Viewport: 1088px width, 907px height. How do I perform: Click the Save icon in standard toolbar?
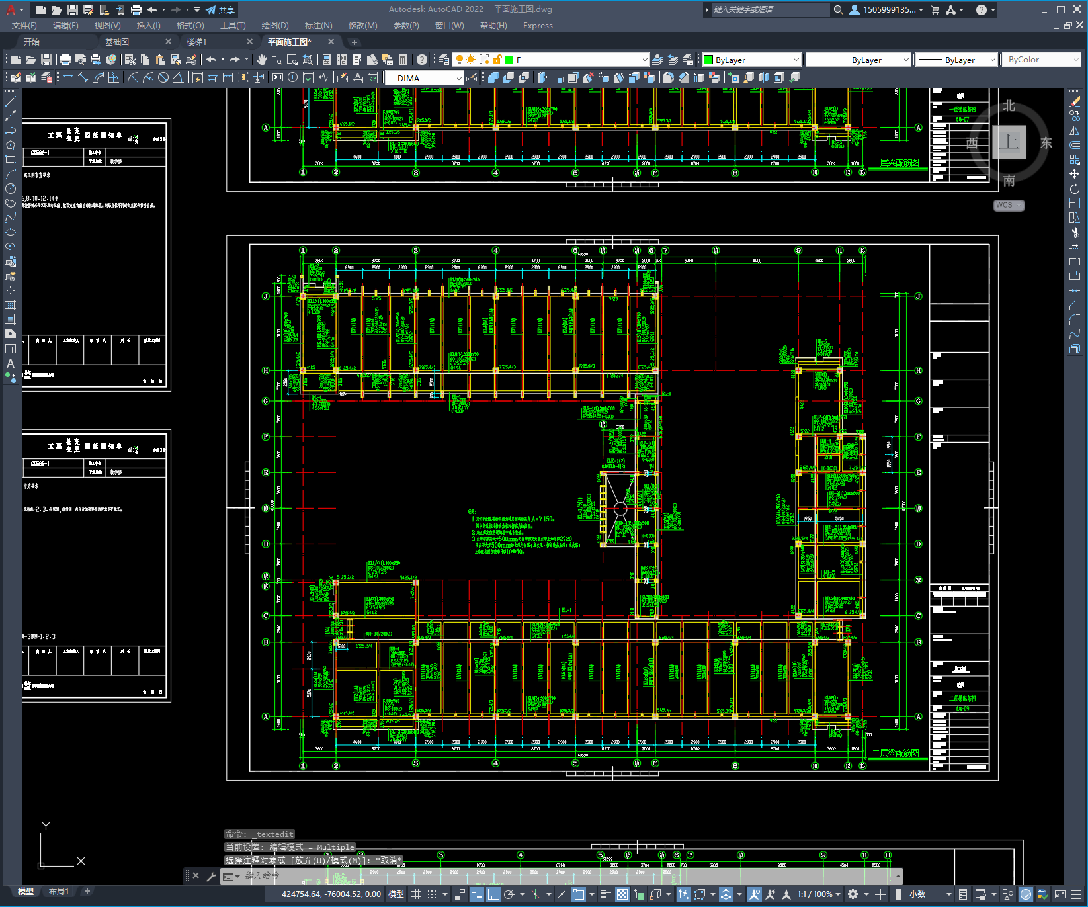tap(46, 60)
